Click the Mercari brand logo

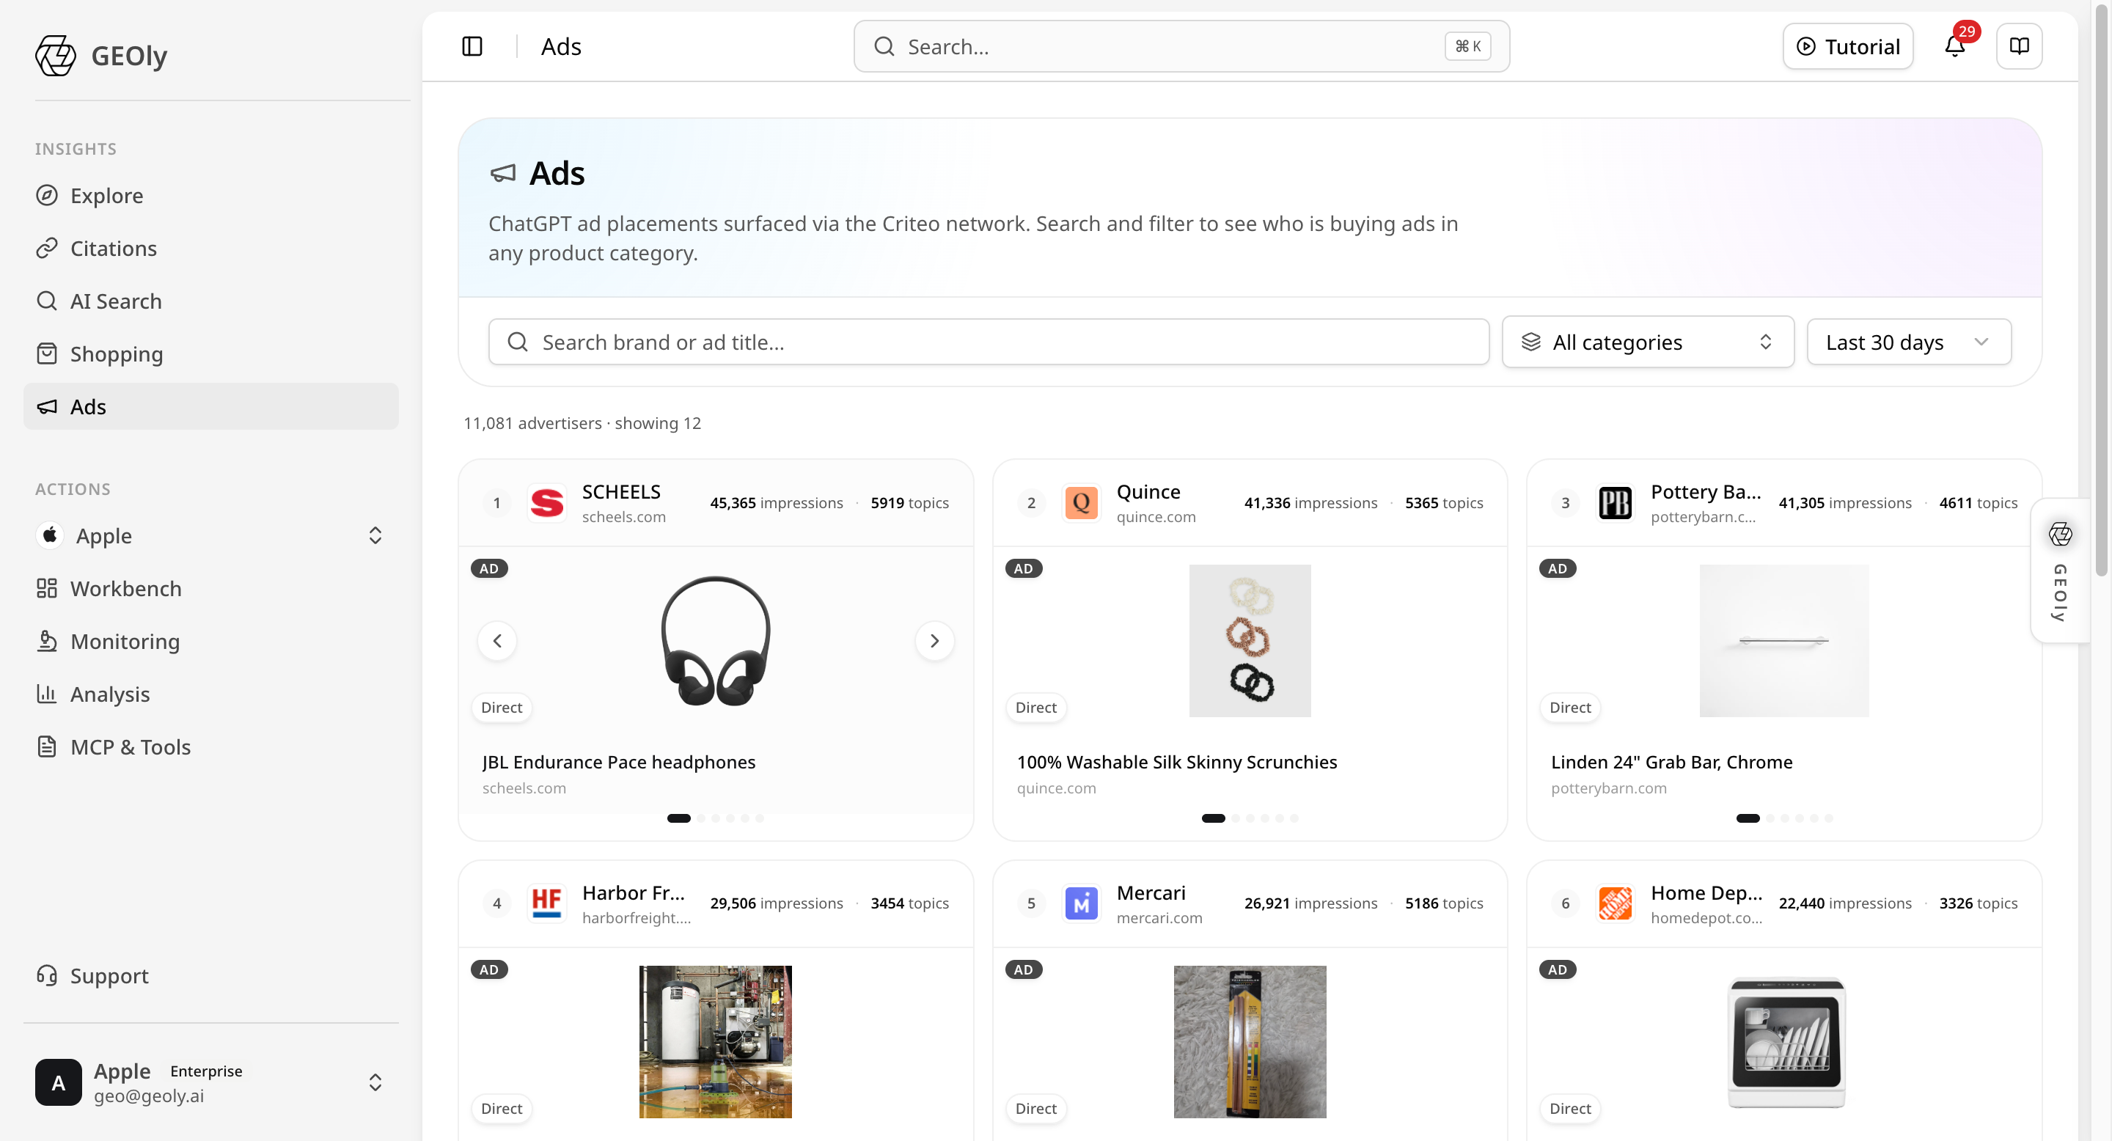click(x=1082, y=903)
